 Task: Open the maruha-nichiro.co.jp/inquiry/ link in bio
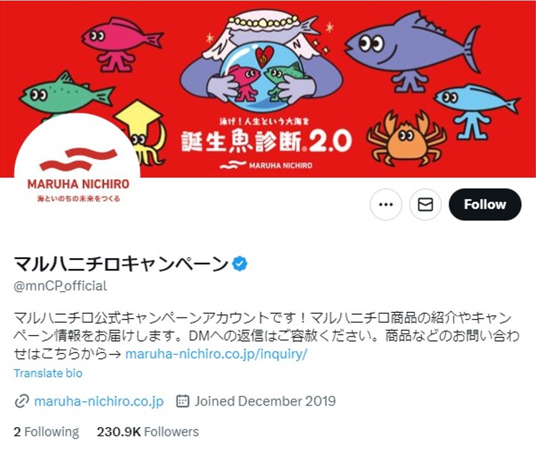217,354
